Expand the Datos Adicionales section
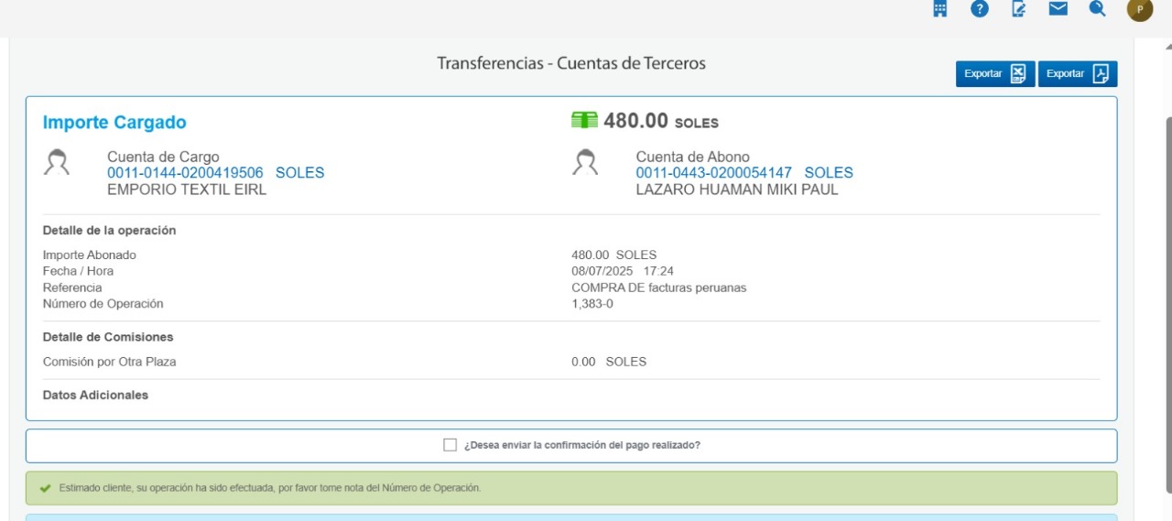Screen dimensions: 1172x521 click(x=95, y=396)
